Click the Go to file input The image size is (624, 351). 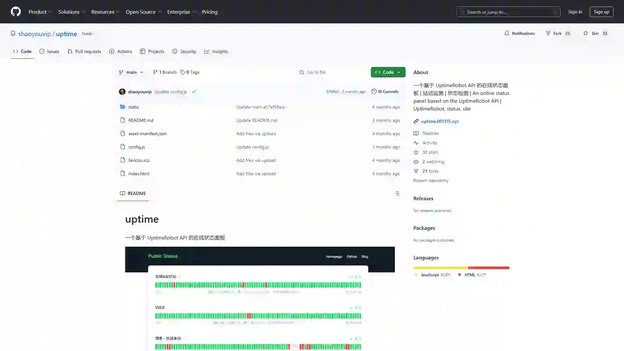[x=331, y=72]
